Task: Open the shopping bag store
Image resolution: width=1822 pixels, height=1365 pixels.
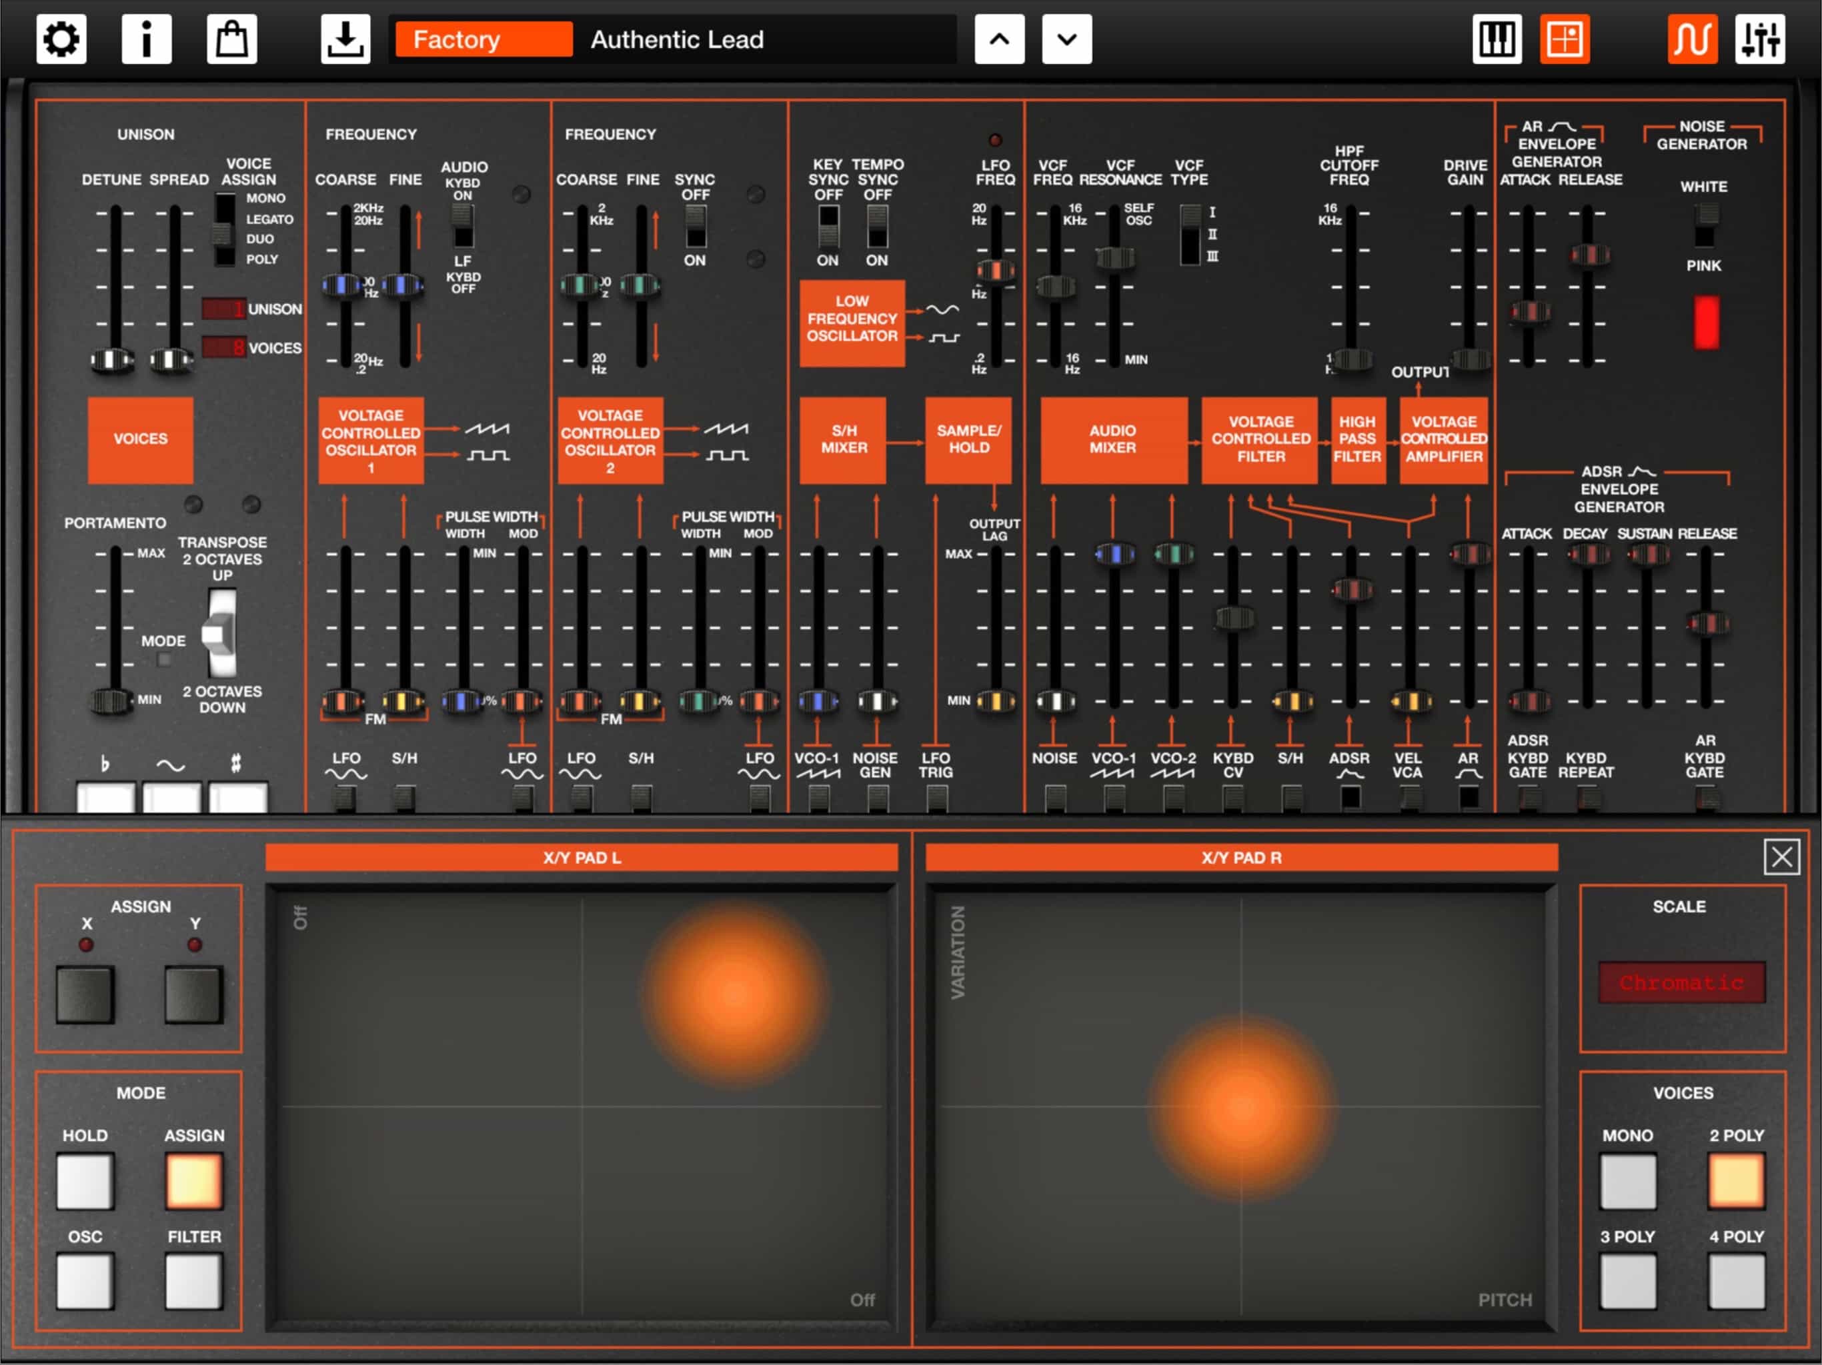Action: (231, 39)
